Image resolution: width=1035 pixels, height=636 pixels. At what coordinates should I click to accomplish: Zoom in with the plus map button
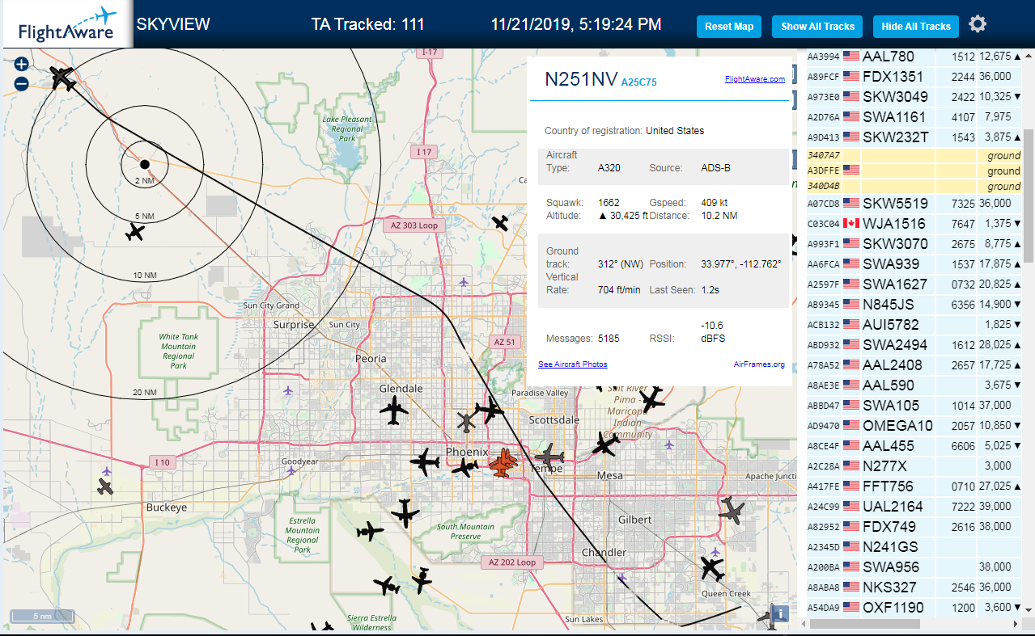click(x=21, y=64)
